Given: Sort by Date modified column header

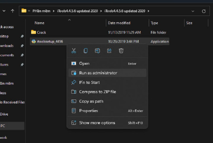Looking at the screenshot, I should (119, 23).
